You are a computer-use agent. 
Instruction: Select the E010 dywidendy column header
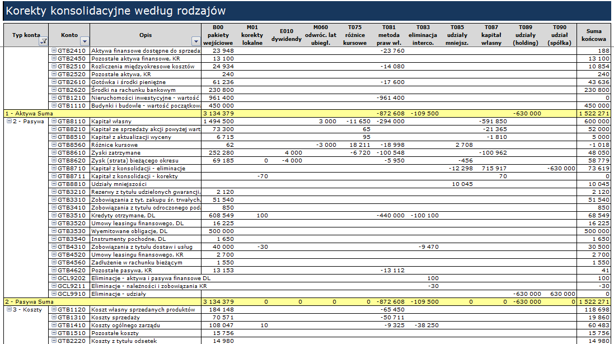click(286, 35)
